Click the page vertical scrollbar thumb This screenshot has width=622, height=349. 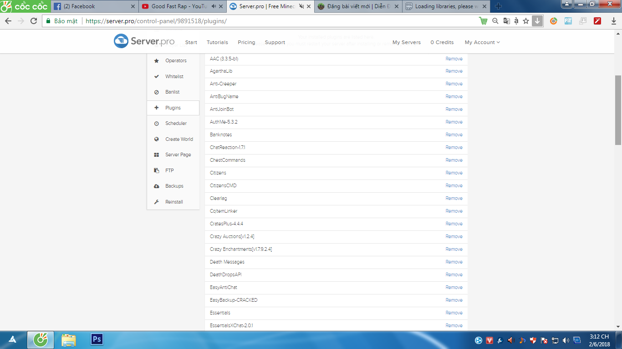[x=618, y=110]
